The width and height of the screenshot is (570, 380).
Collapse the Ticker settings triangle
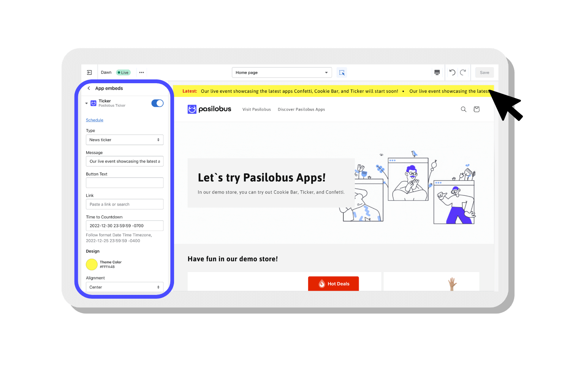point(87,103)
